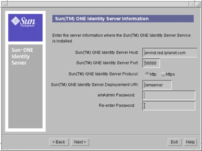Click the Identity Server Host input field
Screen dimensions: 202x151
(x=170, y=53)
